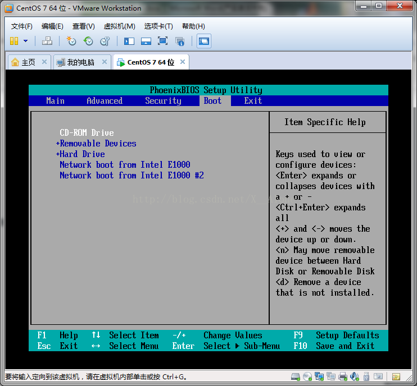The height and width of the screenshot is (386, 417).
Task: Toggle the library sidebar panel icon
Action: point(129,41)
